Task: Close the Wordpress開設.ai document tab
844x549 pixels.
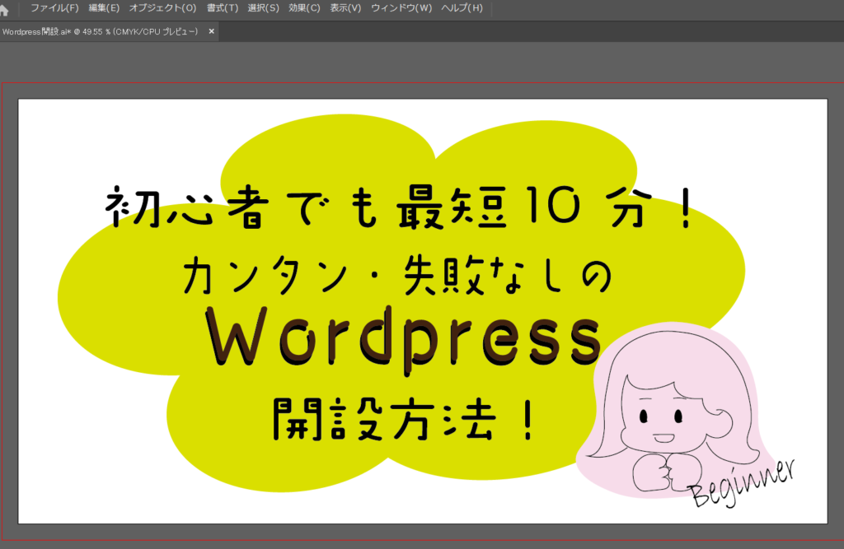Action: coord(212,32)
